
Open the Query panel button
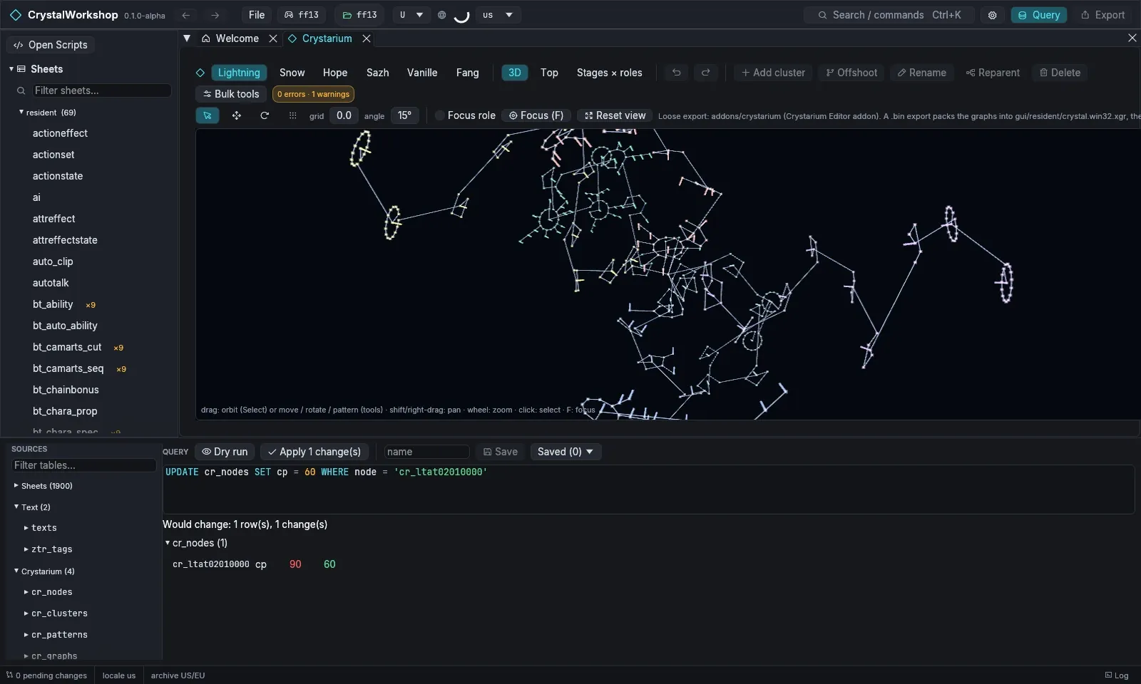coord(1038,15)
